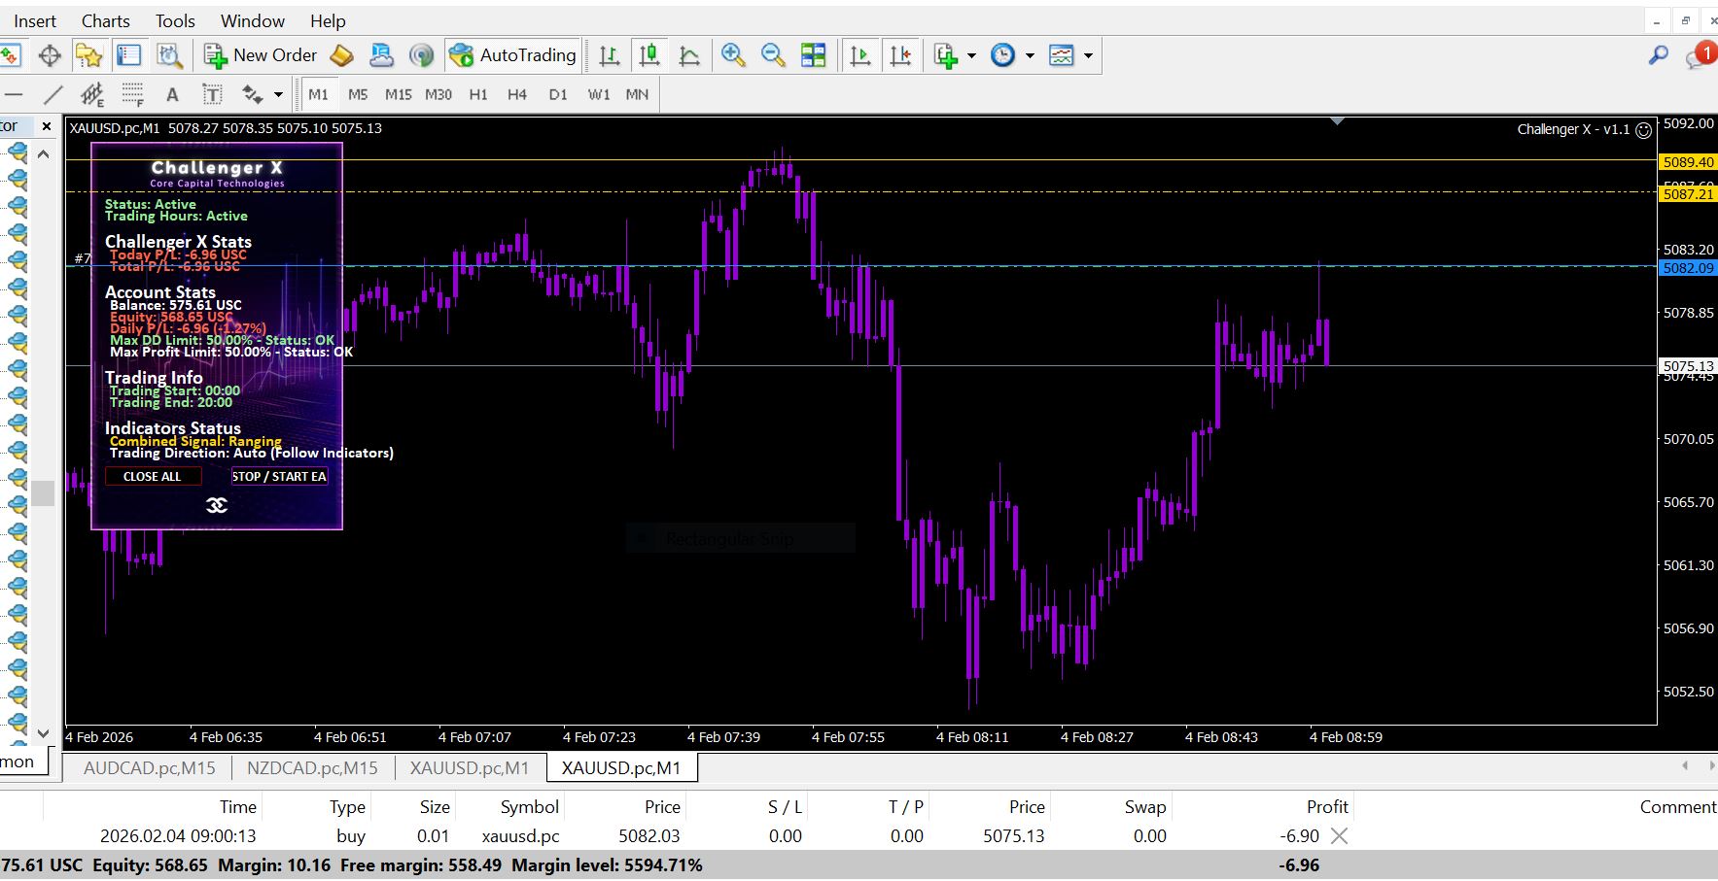Select the text label tool A
Screen dimensions: 1718x881
[x=172, y=94]
